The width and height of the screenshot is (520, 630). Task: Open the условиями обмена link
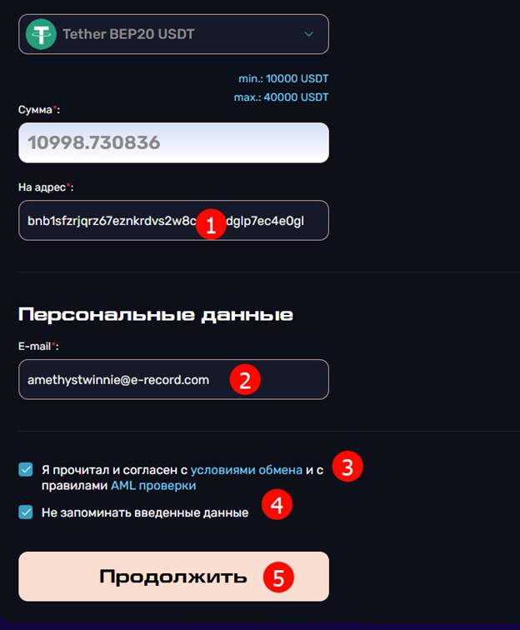tap(247, 470)
